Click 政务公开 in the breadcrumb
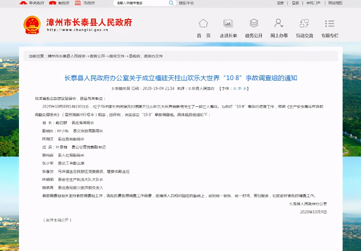Image resolution: width=361 pixels, height=251 pixels. click(97, 56)
